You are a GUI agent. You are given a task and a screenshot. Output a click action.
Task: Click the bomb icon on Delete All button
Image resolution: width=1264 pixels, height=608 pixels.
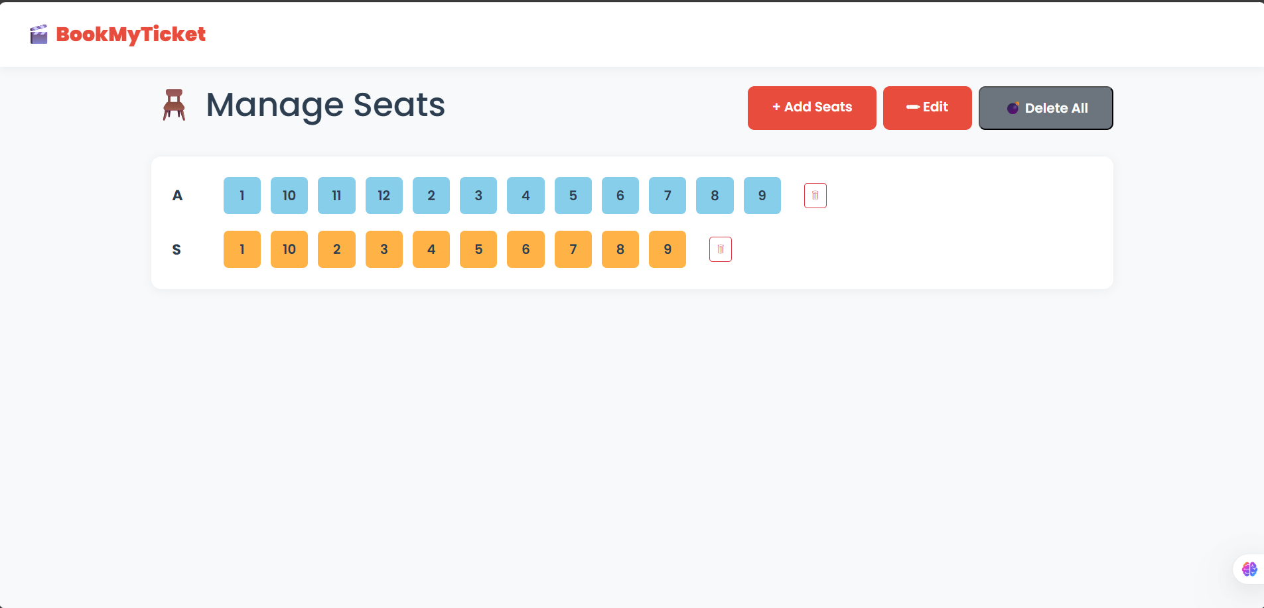click(x=1013, y=108)
